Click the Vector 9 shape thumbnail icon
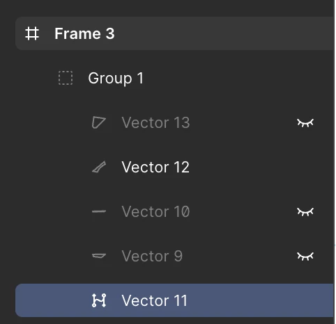 click(x=99, y=256)
